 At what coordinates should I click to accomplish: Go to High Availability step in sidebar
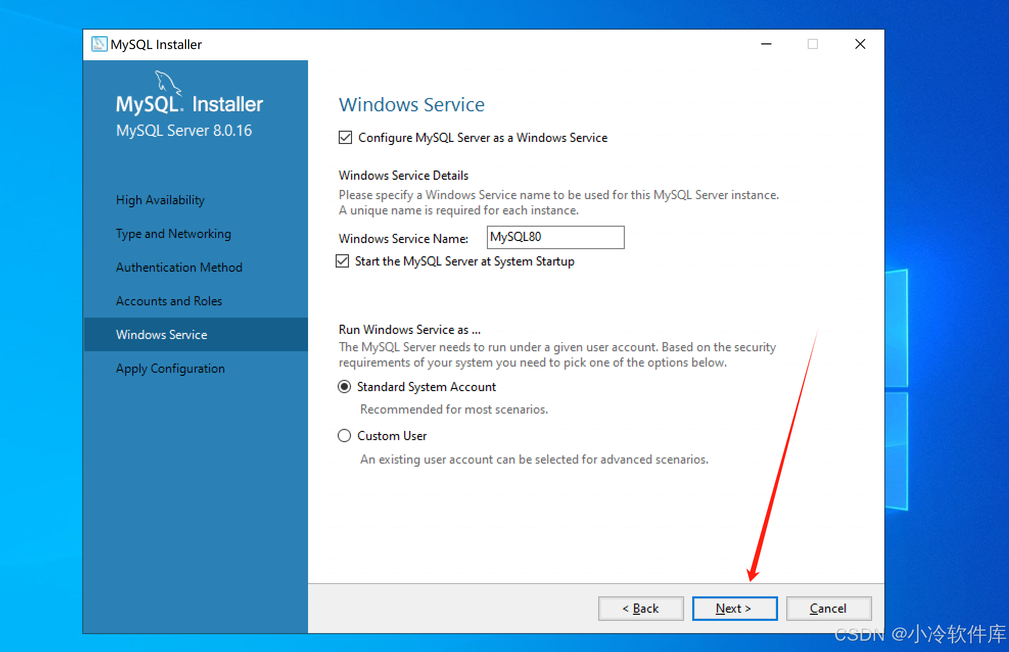coord(160,200)
